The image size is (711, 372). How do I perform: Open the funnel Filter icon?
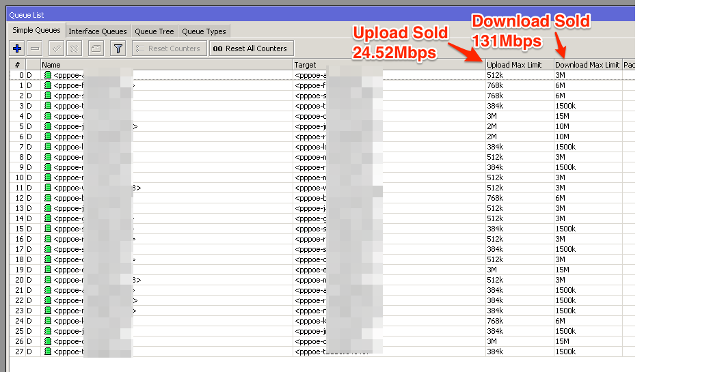(x=118, y=48)
